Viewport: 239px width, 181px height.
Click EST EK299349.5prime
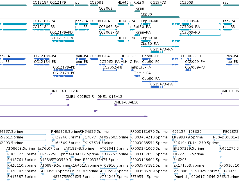[188, 137]
